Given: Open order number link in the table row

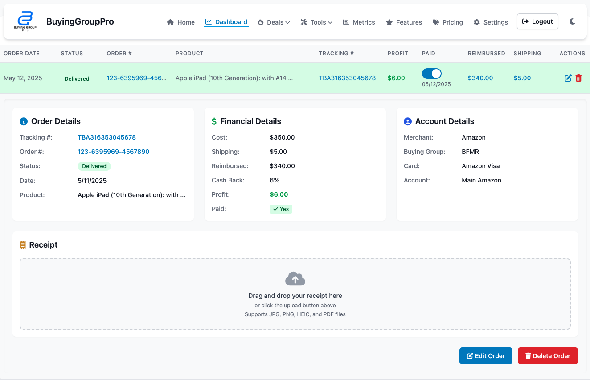Looking at the screenshot, I should coord(137,78).
